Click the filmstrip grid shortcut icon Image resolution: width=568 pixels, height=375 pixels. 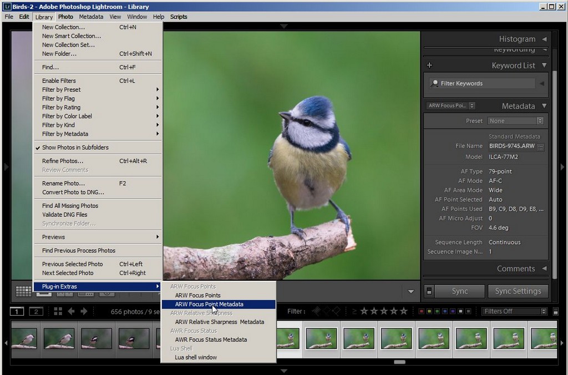coord(58,311)
